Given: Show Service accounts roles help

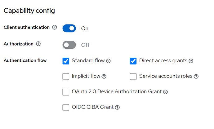Looking at the screenshot, I should pyautogui.click(x=196, y=76).
